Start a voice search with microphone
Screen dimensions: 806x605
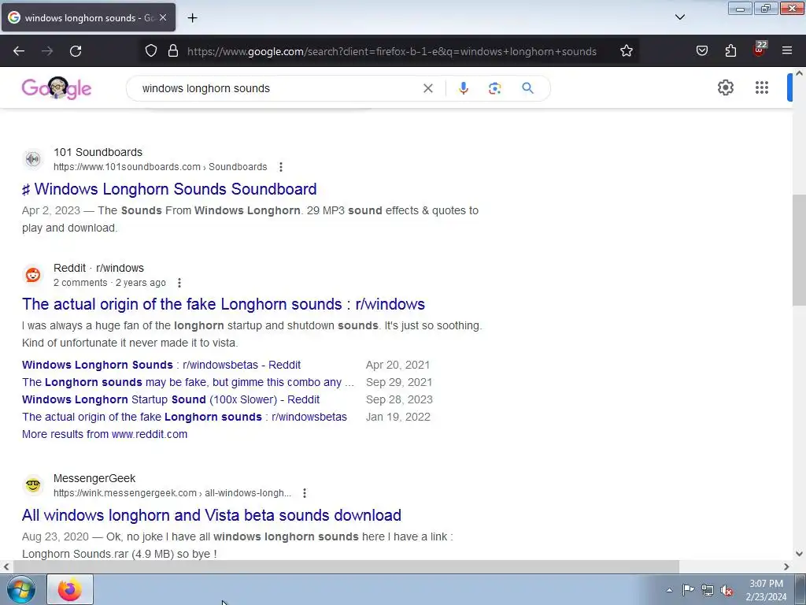(463, 88)
